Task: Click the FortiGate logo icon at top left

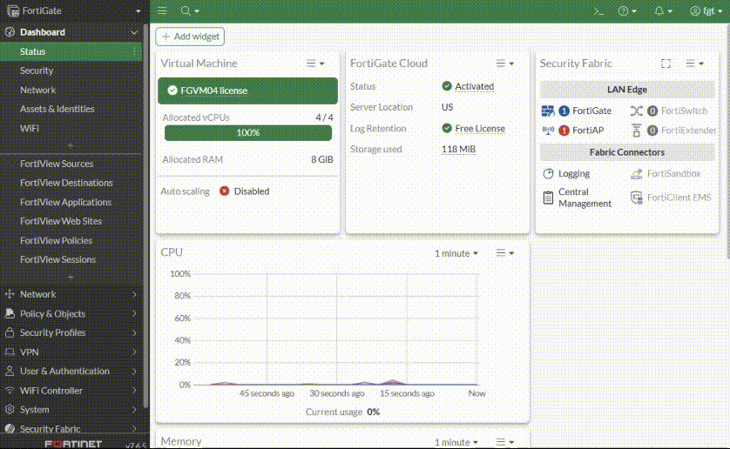Action: coord(12,10)
